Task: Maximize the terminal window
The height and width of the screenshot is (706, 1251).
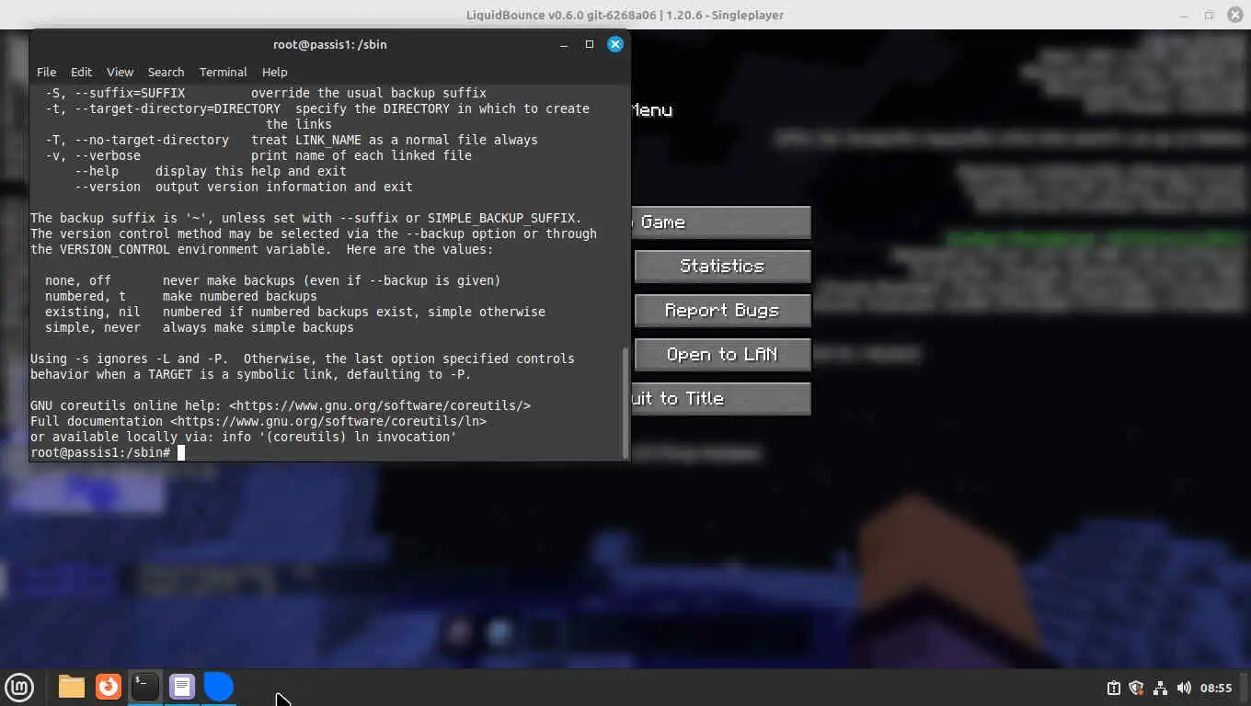Action: (x=590, y=44)
